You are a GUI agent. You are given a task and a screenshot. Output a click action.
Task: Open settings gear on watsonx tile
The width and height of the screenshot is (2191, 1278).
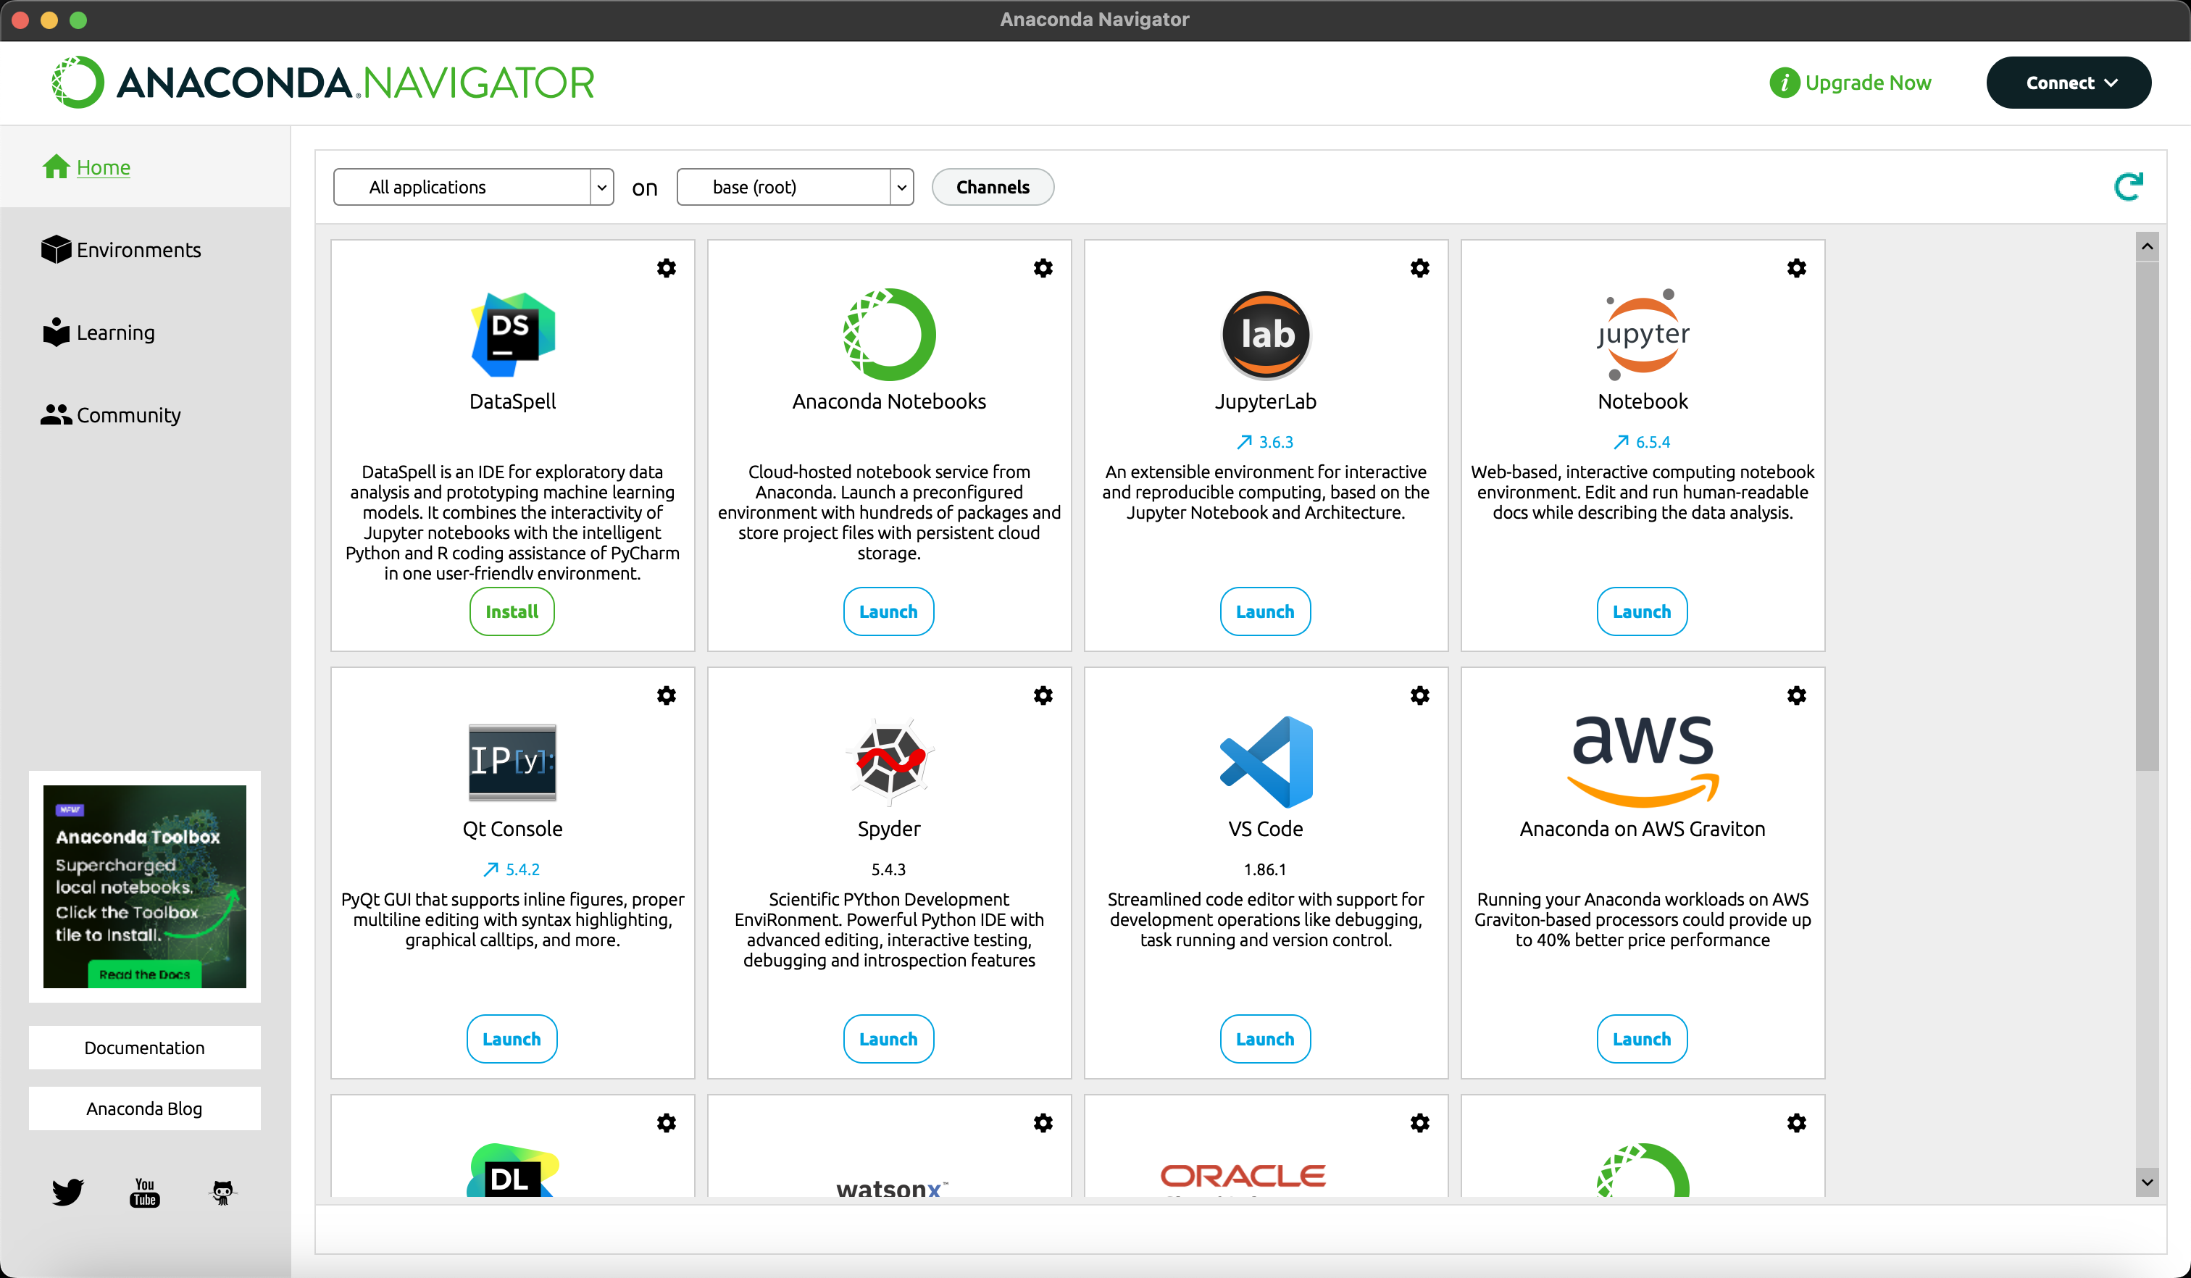(x=1043, y=1122)
